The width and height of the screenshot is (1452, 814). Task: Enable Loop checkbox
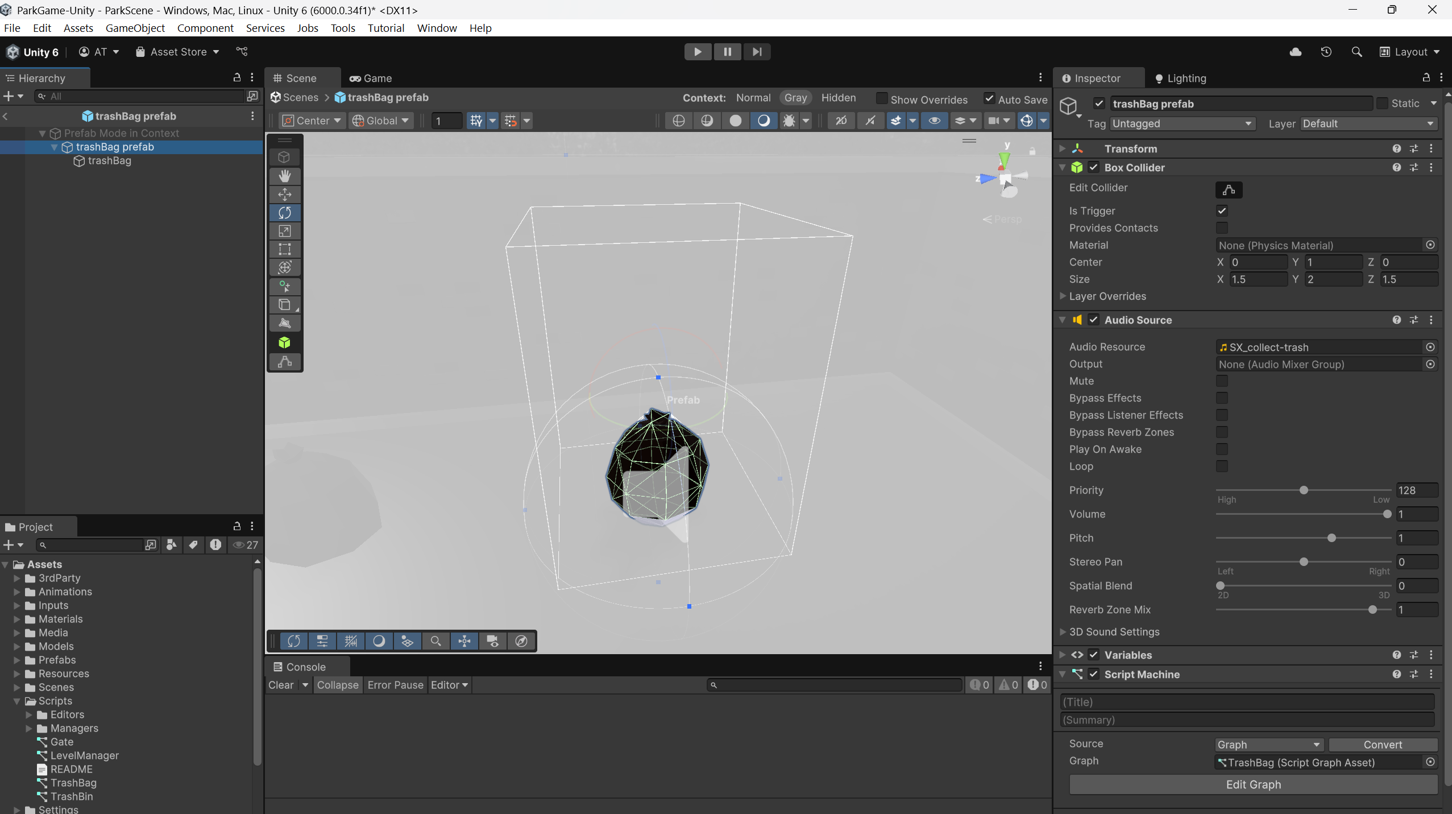tap(1222, 466)
